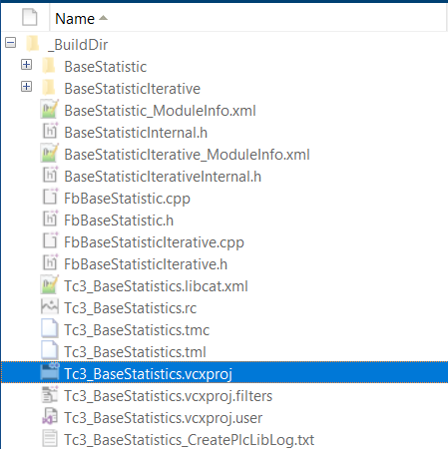Select the file name FbBaseStatisticIterative.cpp

(155, 242)
